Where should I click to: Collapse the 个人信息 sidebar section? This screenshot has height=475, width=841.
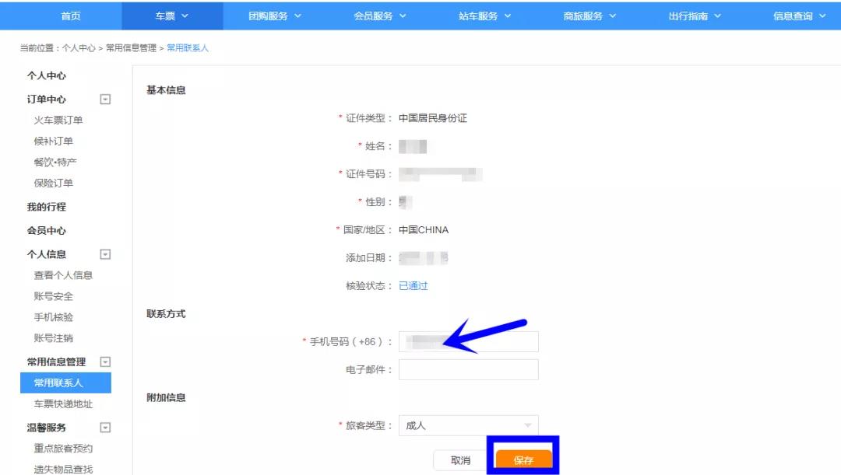pos(105,254)
